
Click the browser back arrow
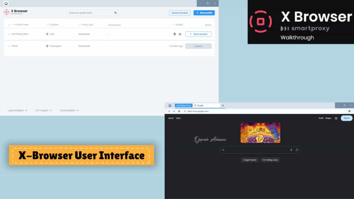point(169,111)
